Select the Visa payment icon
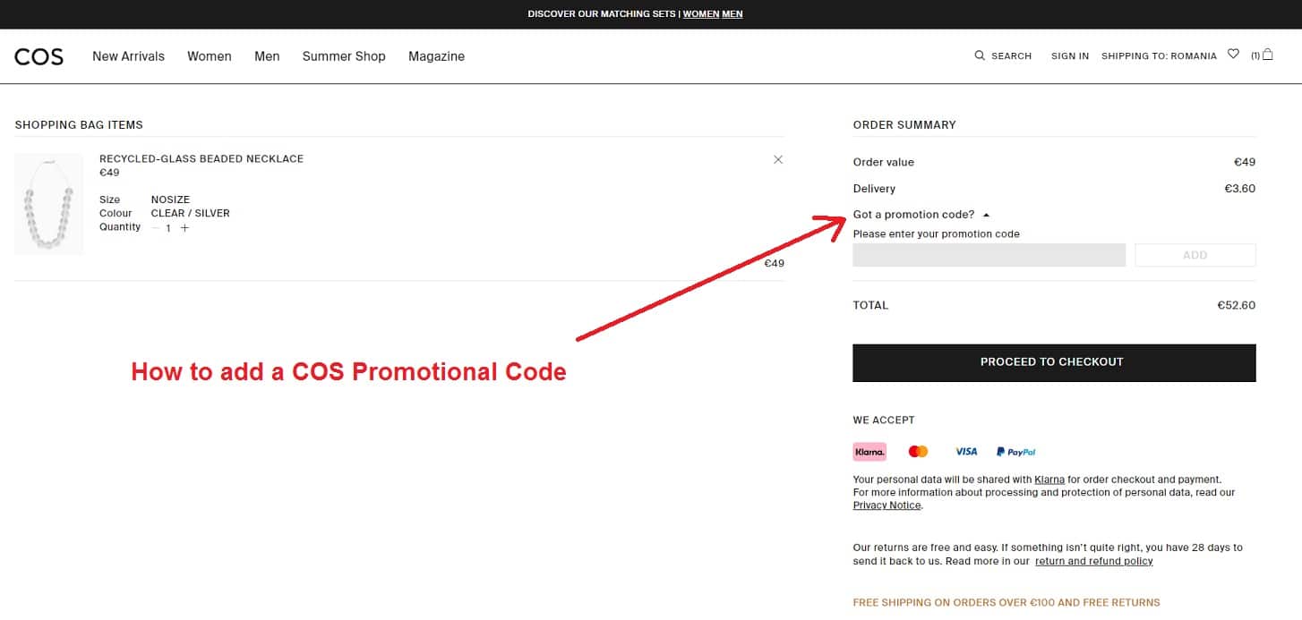The width and height of the screenshot is (1302, 620). [965, 451]
